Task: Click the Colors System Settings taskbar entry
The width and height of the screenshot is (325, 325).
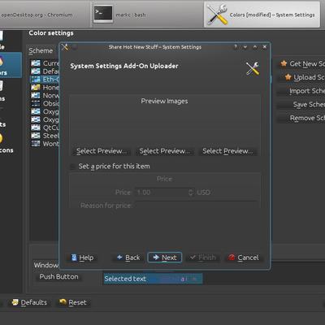Action: click(262, 15)
